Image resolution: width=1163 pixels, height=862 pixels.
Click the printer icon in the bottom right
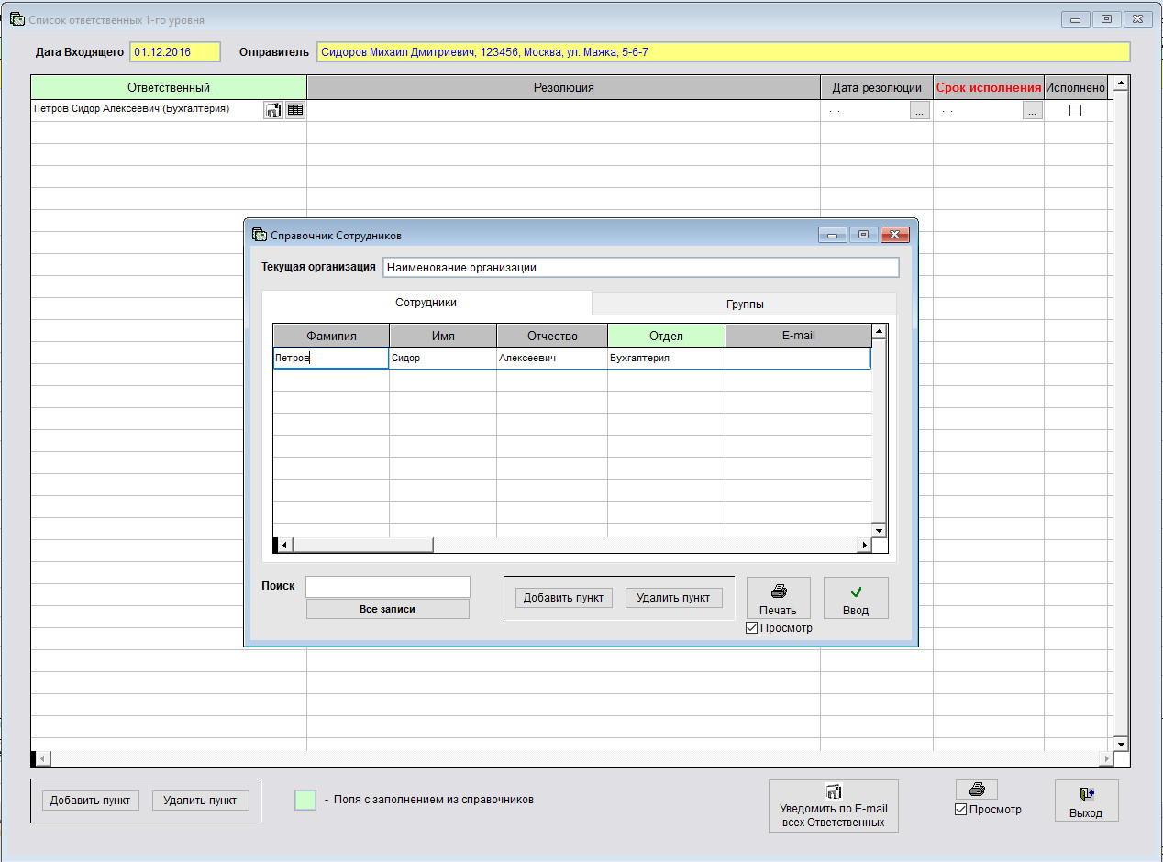point(976,790)
